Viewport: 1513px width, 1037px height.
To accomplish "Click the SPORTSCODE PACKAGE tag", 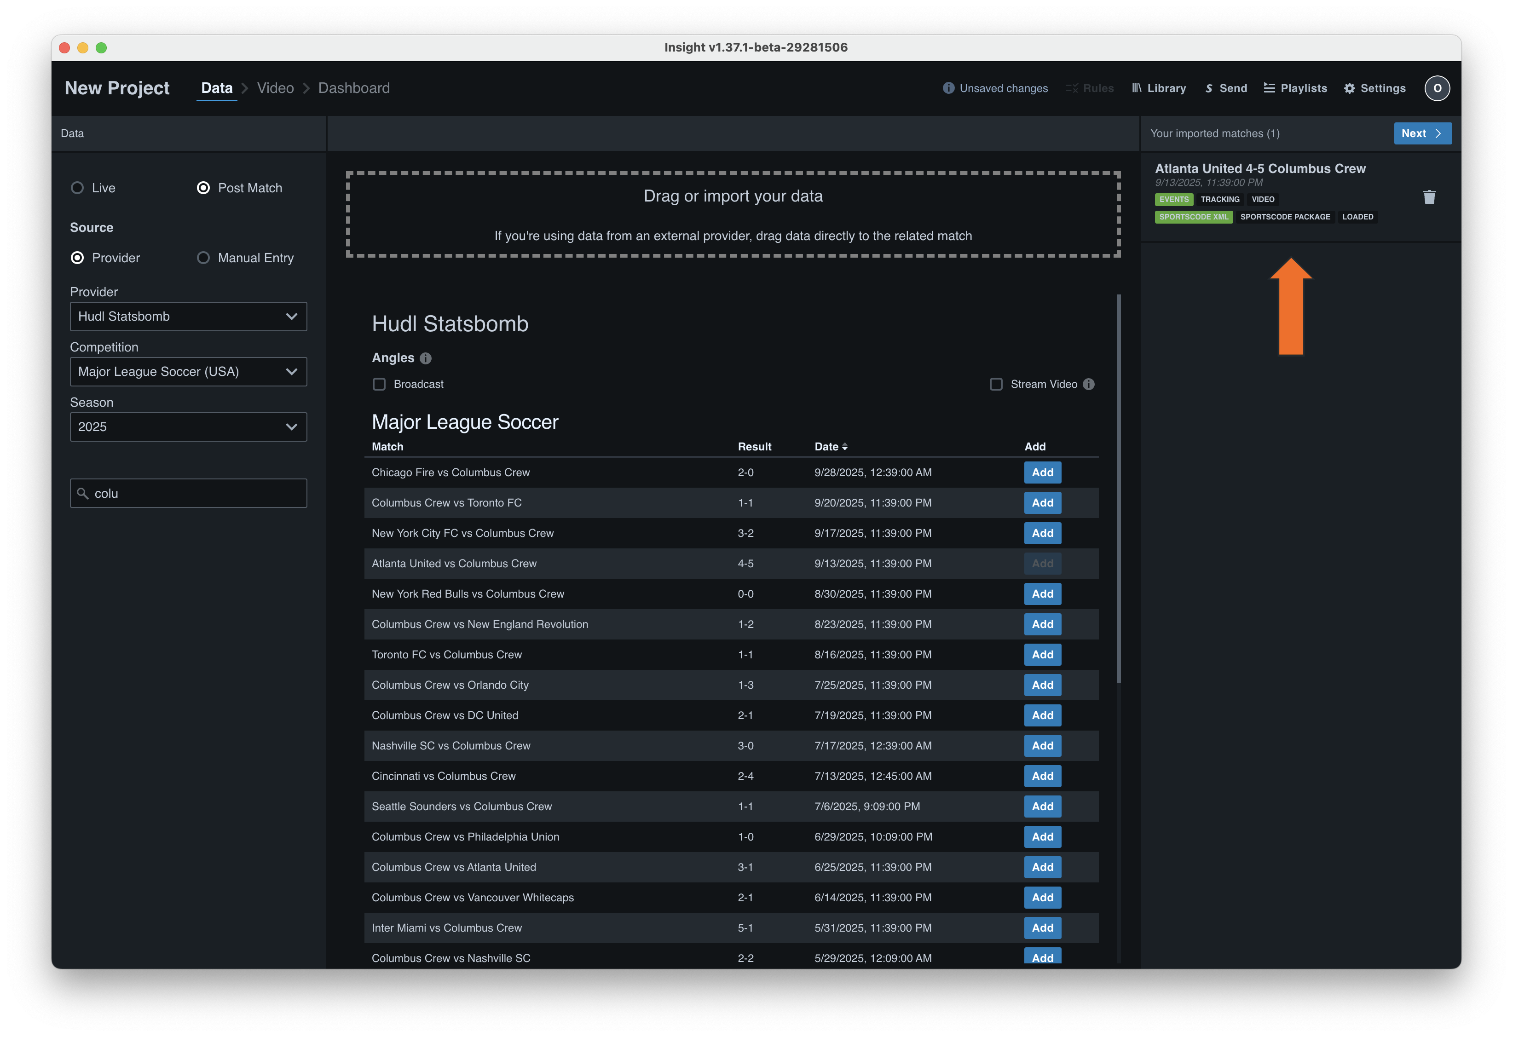I will 1285,217.
